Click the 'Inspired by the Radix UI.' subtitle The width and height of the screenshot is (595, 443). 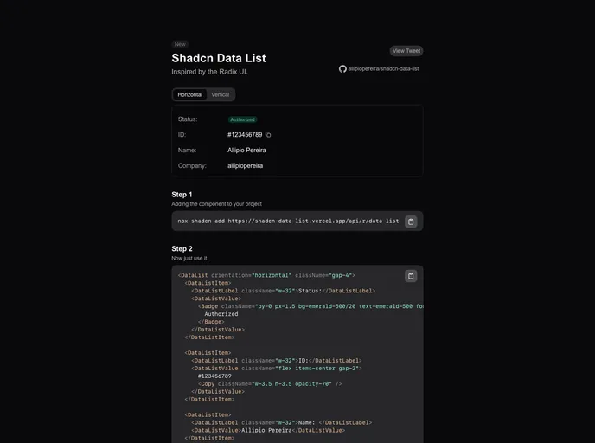pos(209,72)
